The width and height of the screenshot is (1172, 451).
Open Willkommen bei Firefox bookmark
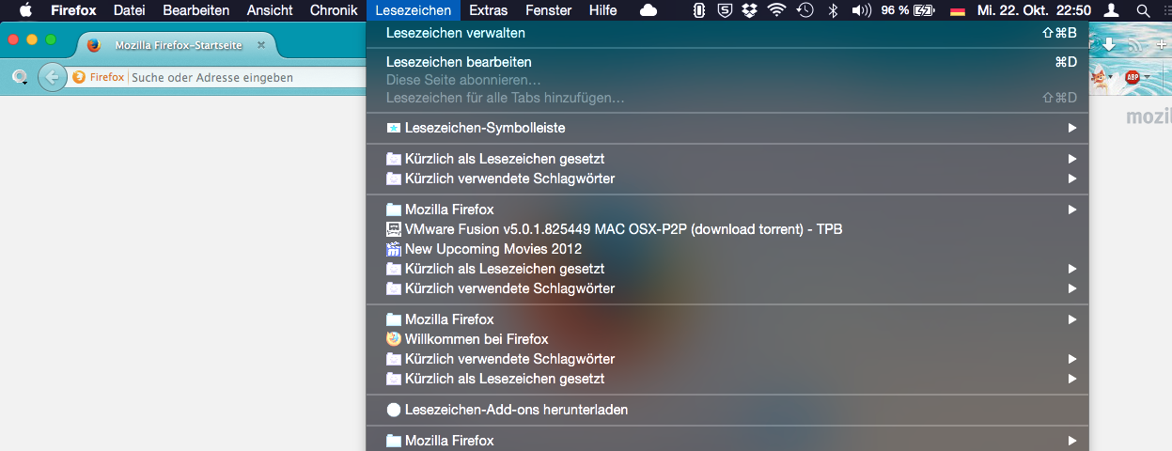(727, 339)
